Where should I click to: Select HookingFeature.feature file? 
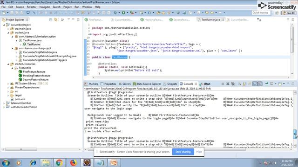pos(37,76)
